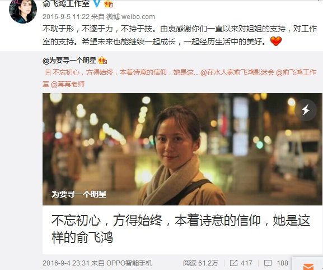This screenshot has height=270, width=323.
Task: Click the red heart emoji
Action: [275, 41]
